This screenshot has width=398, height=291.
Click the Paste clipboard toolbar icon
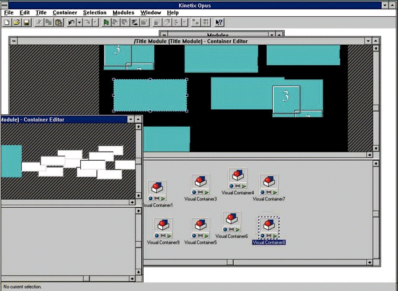[x=59, y=22]
